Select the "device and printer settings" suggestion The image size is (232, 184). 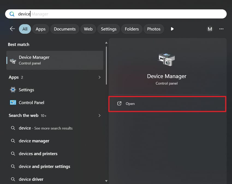point(55,166)
